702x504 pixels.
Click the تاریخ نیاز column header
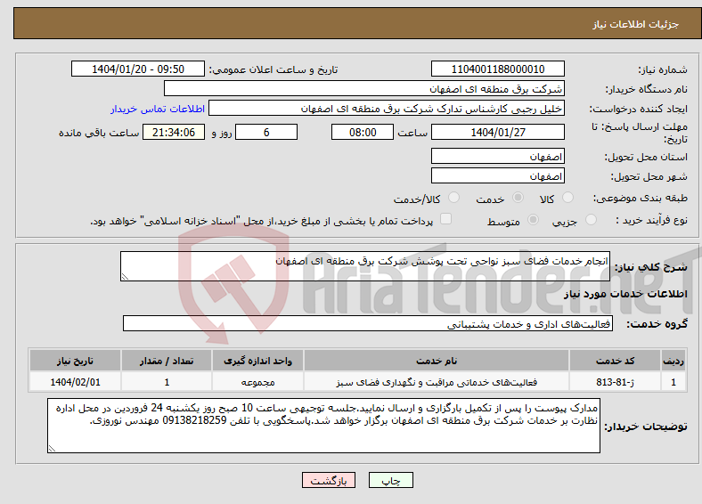point(75,361)
